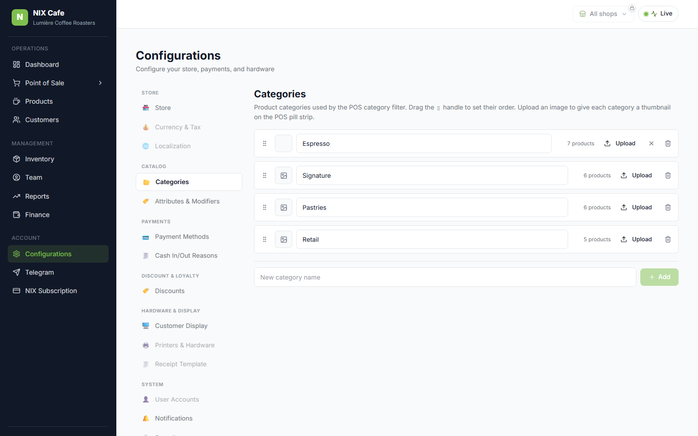
Task: Open Point of Sale from the sidebar
Action: click(58, 83)
